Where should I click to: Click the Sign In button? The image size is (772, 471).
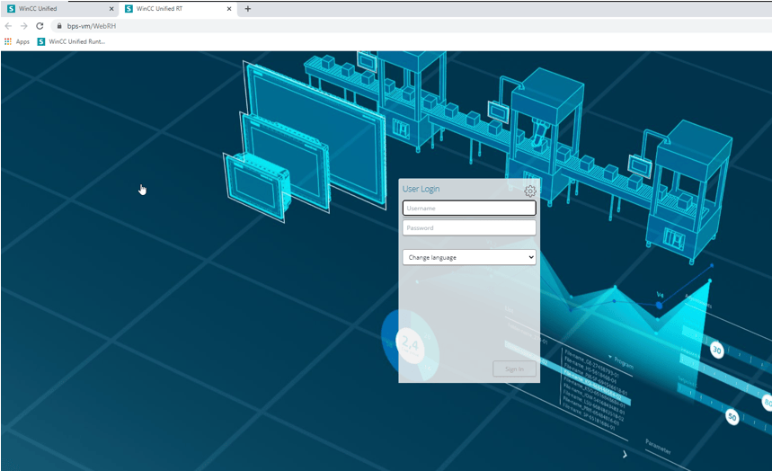(x=514, y=369)
